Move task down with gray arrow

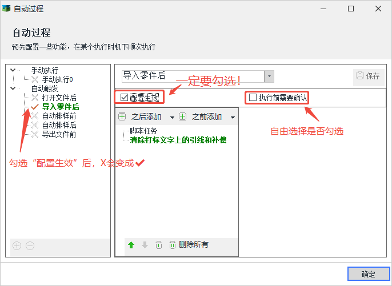click(x=145, y=245)
